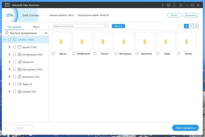Select the Базы данных (1344) tree label
205x137 pixels.
(x=32, y=69)
